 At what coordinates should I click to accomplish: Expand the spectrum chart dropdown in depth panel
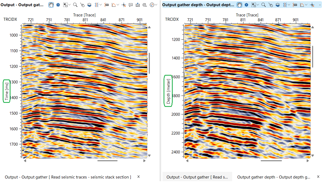coord(307,5)
